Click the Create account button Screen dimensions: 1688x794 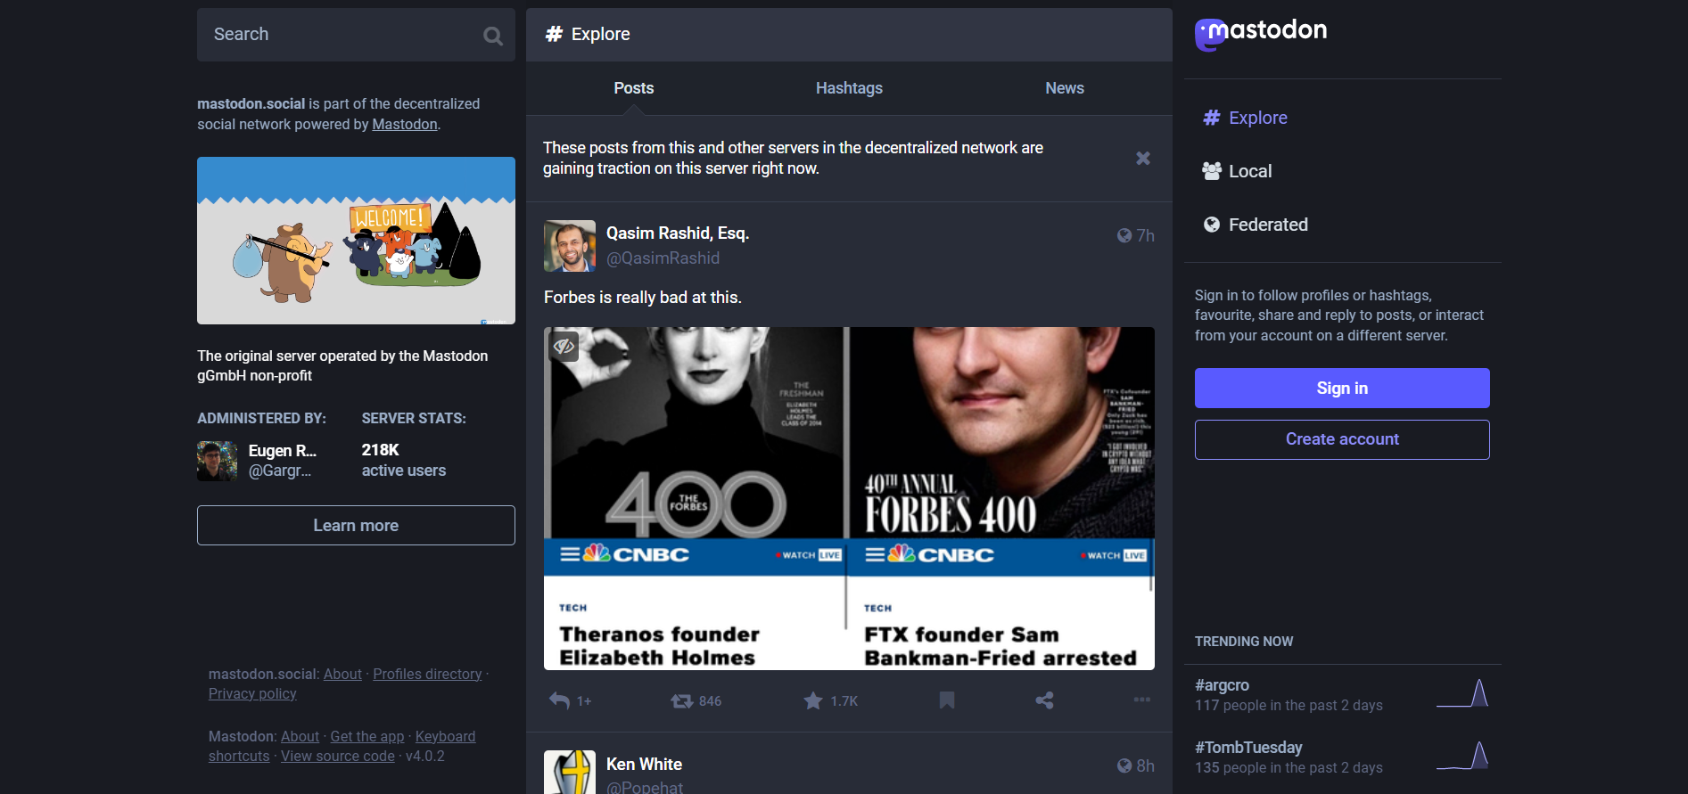click(1342, 439)
